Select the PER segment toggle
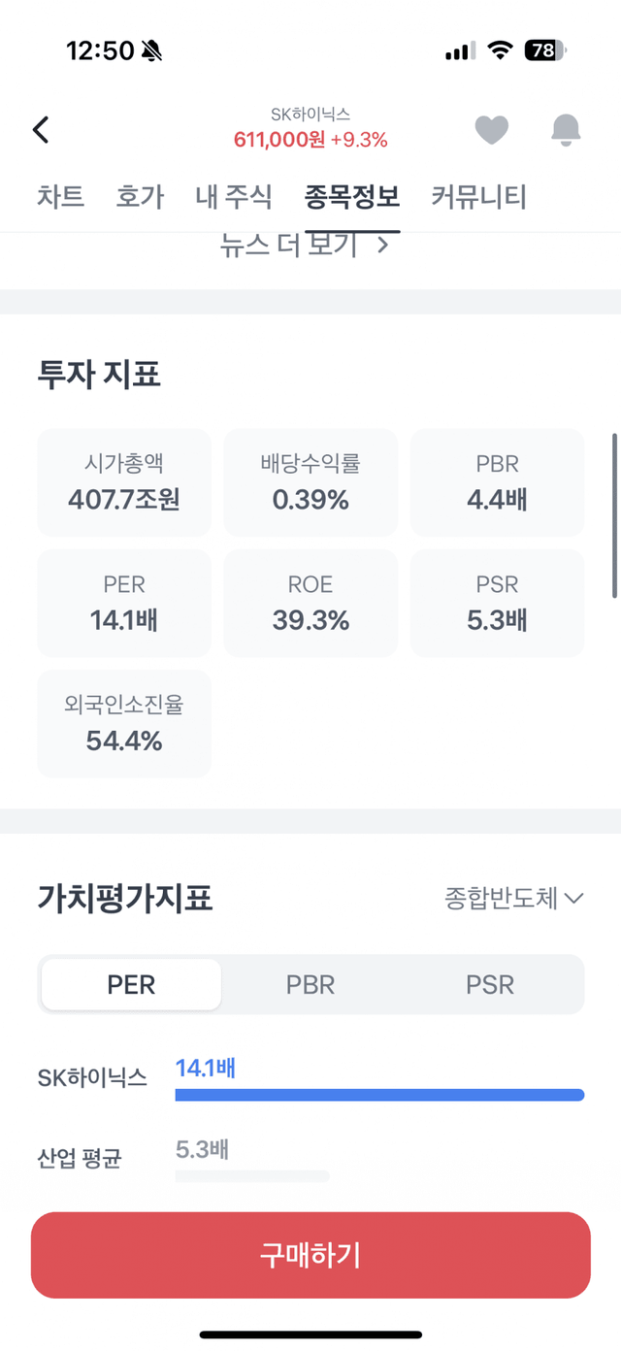 131,985
